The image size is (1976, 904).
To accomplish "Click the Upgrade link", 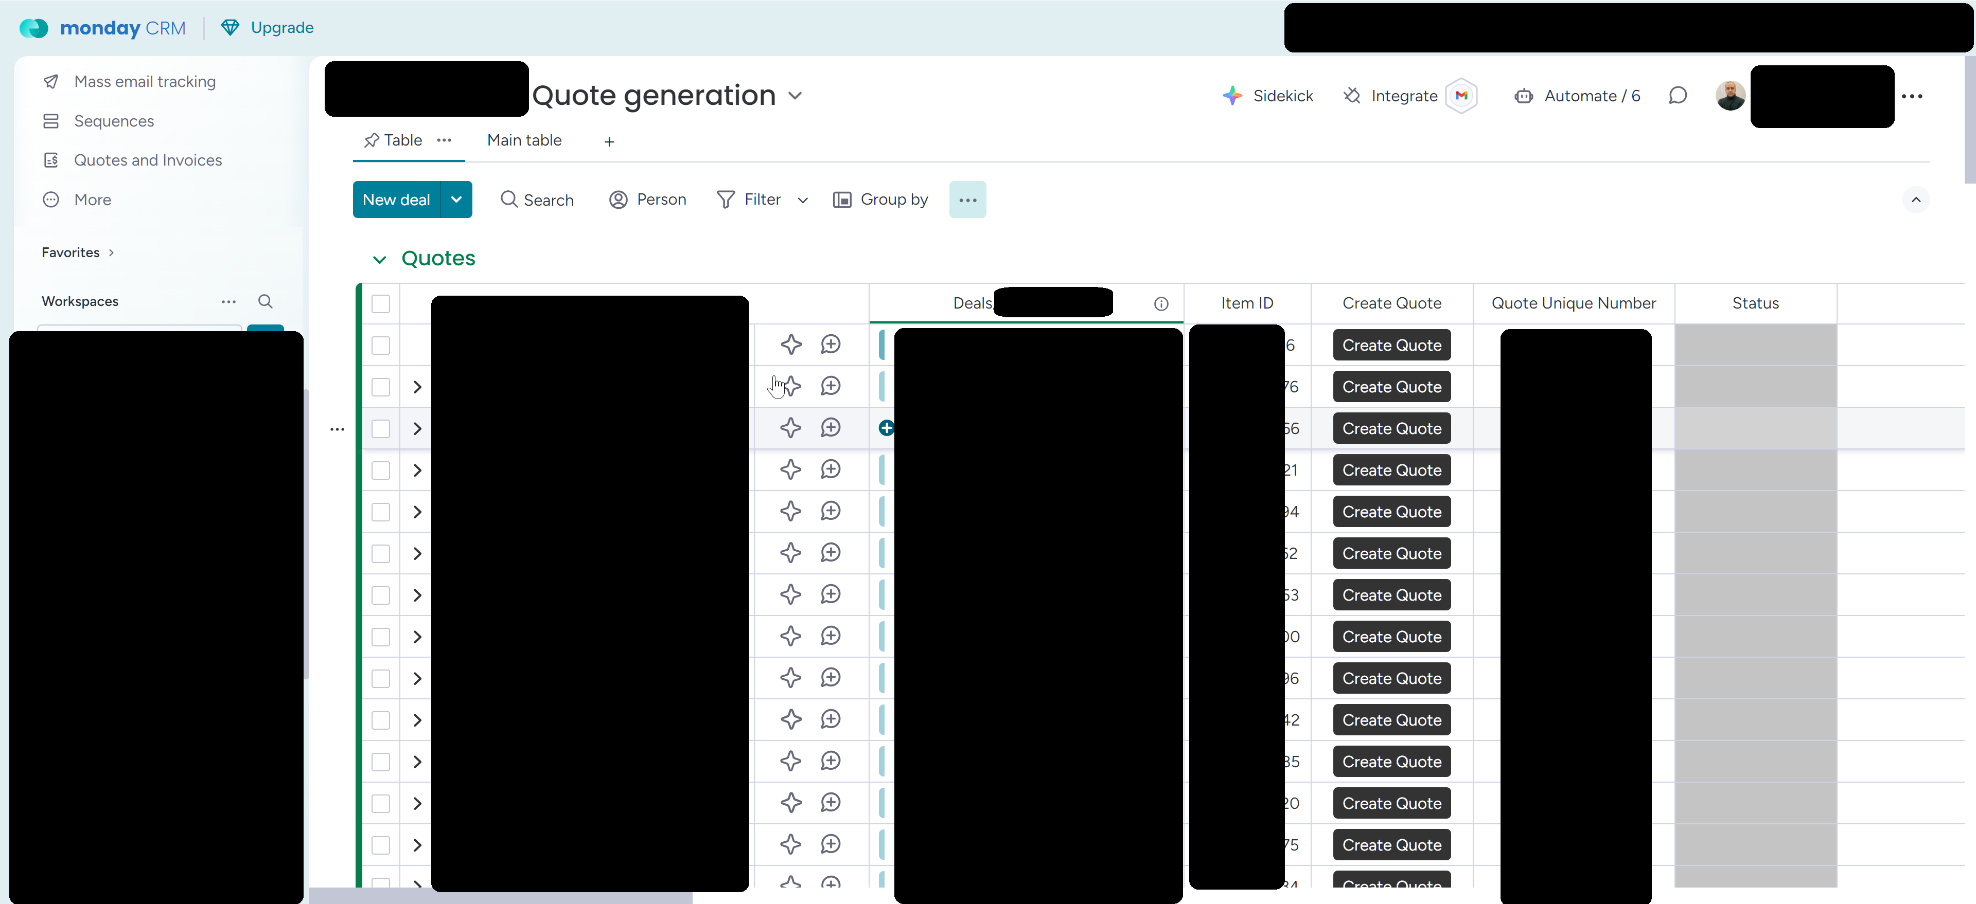I will [281, 28].
